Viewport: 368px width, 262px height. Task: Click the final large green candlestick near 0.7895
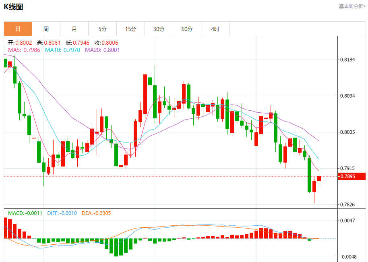click(x=309, y=175)
